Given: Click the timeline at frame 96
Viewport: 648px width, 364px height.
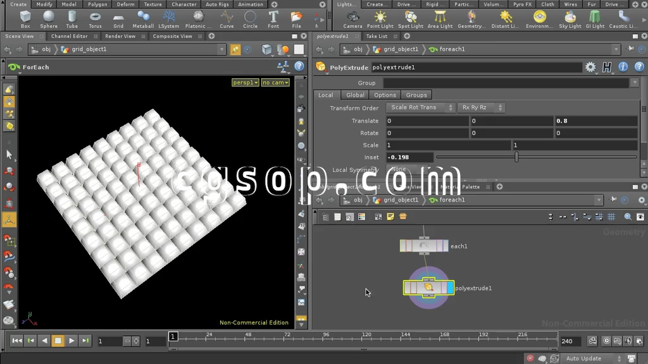Looking at the screenshot, I should [x=326, y=337].
